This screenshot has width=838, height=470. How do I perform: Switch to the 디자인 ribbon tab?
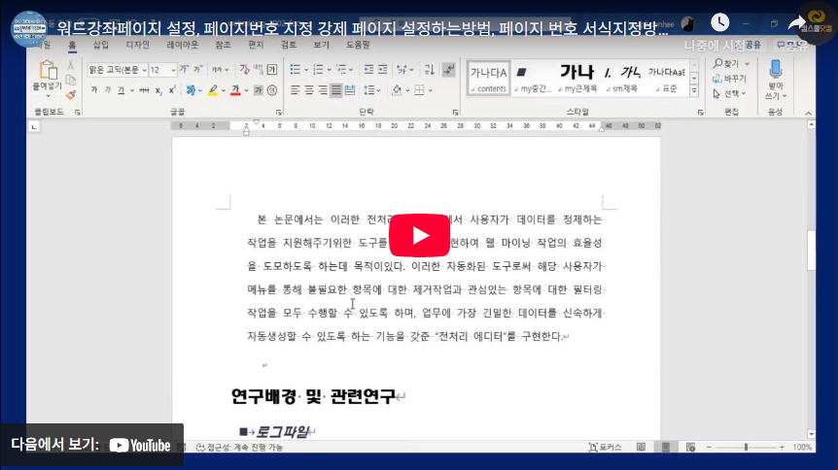(x=137, y=45)
